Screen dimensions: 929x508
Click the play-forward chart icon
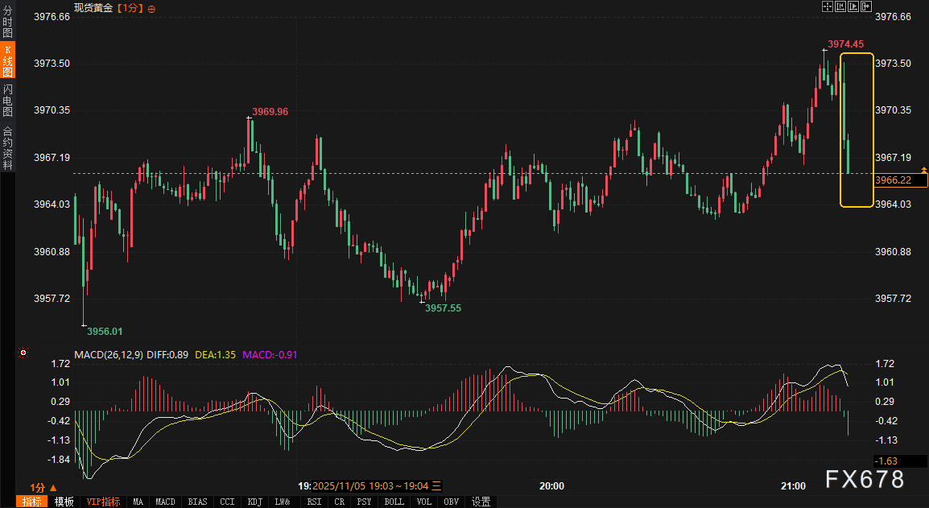click(853, 6)
